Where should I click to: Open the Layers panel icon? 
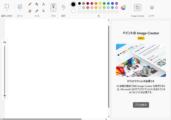point(152,7)
